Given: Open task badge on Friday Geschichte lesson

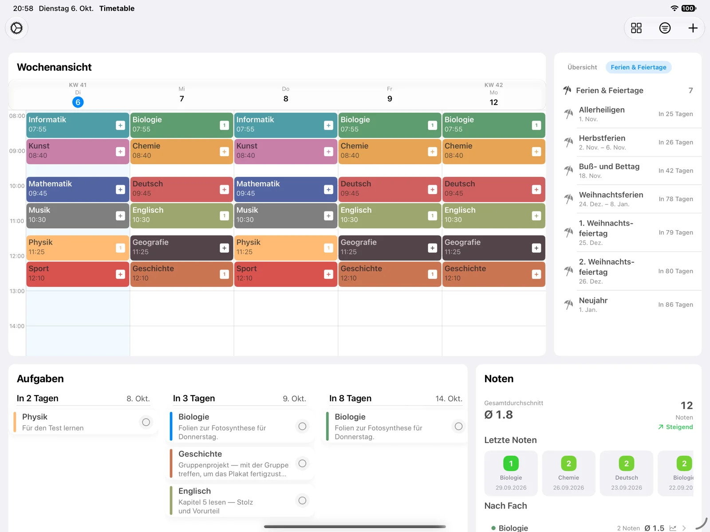Looking at the screenshot, I should 432,274.
